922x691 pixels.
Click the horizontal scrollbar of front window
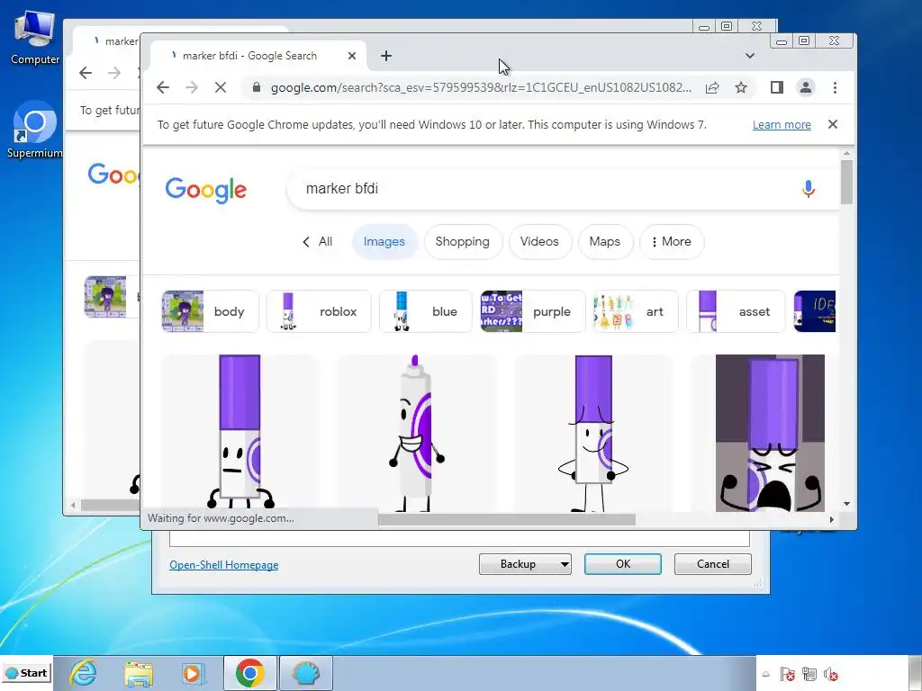pos(507,519)
